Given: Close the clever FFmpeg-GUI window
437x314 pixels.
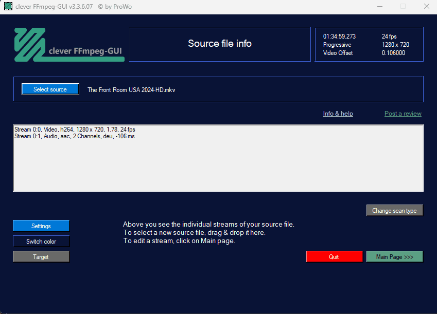Looking at the screenshot, I should tap(426, 6).
